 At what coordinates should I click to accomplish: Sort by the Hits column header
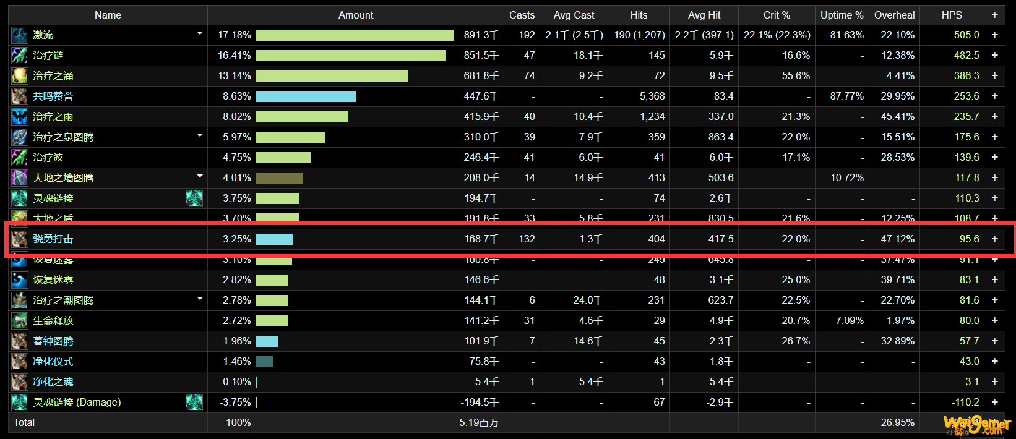pyautogui.click(x=639, y=15)
